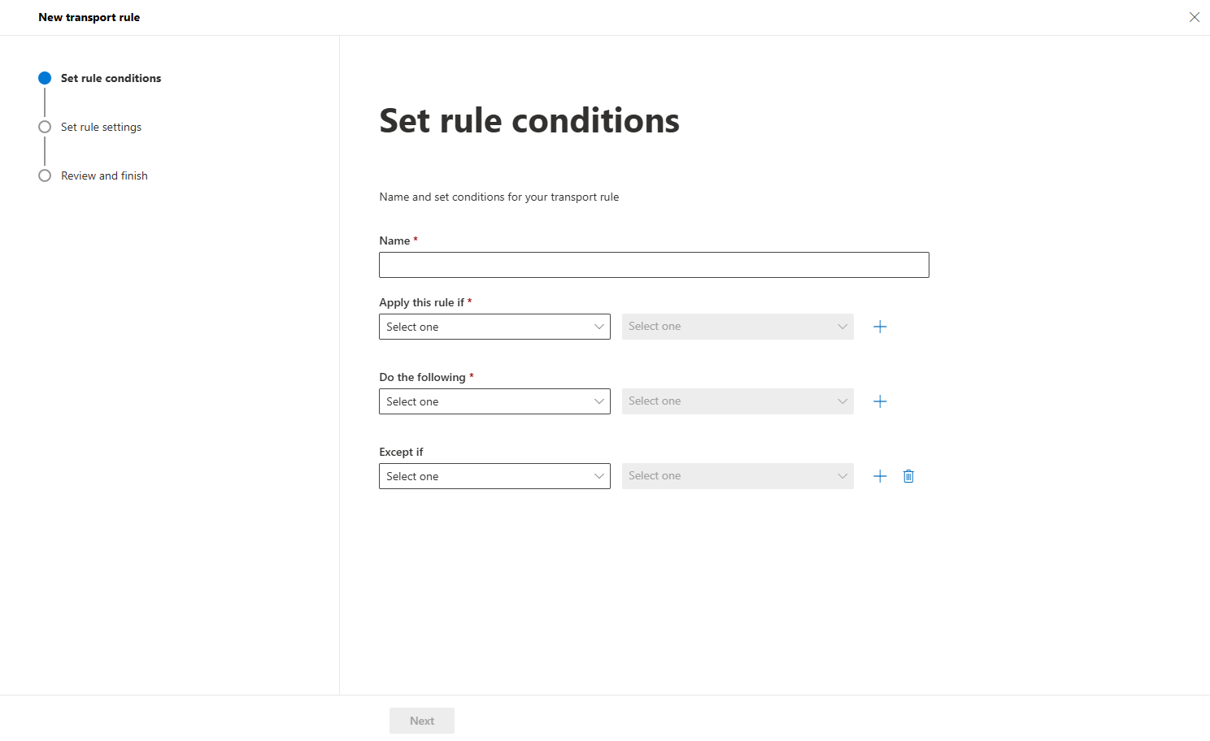1210x741 pixels.
Task: Click the filled Set rule conditions step indicator
Action: (x=45, y=77)
